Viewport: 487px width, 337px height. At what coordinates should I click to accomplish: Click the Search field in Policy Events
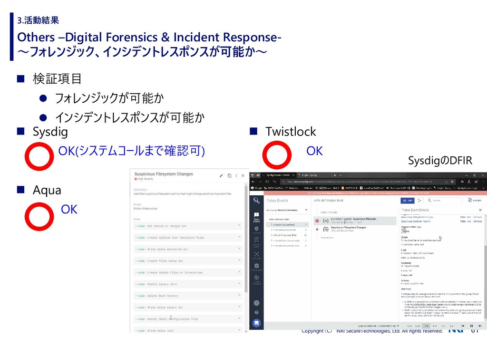(x=445, y=201)
